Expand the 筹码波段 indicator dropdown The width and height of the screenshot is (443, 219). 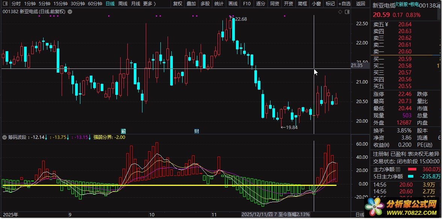pos(5,137)
